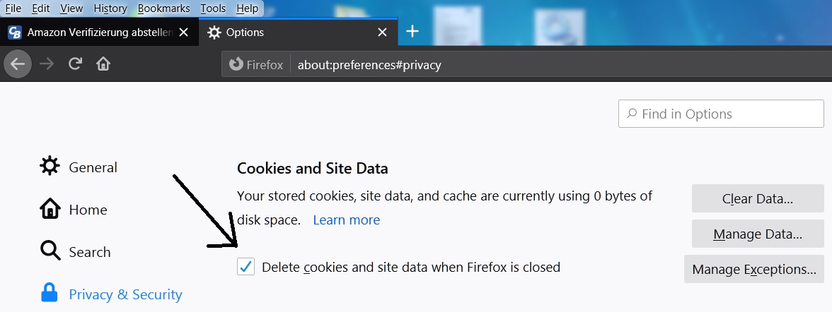
Task: Uncheck Delete cookies when Firefox is closed
Action: pos(245,267)
